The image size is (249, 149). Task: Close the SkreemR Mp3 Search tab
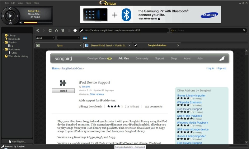(129, 46)
